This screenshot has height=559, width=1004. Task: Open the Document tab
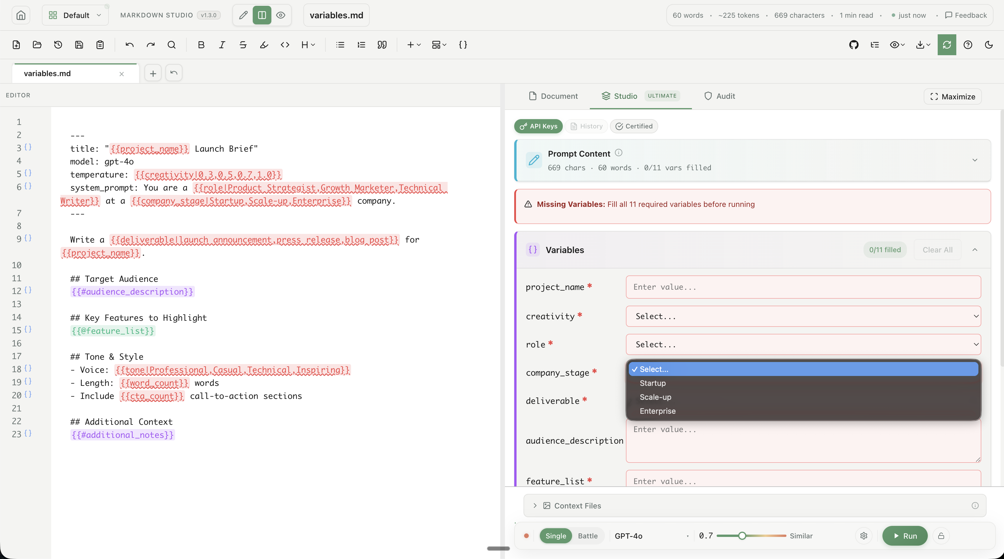tap(553, 96)
